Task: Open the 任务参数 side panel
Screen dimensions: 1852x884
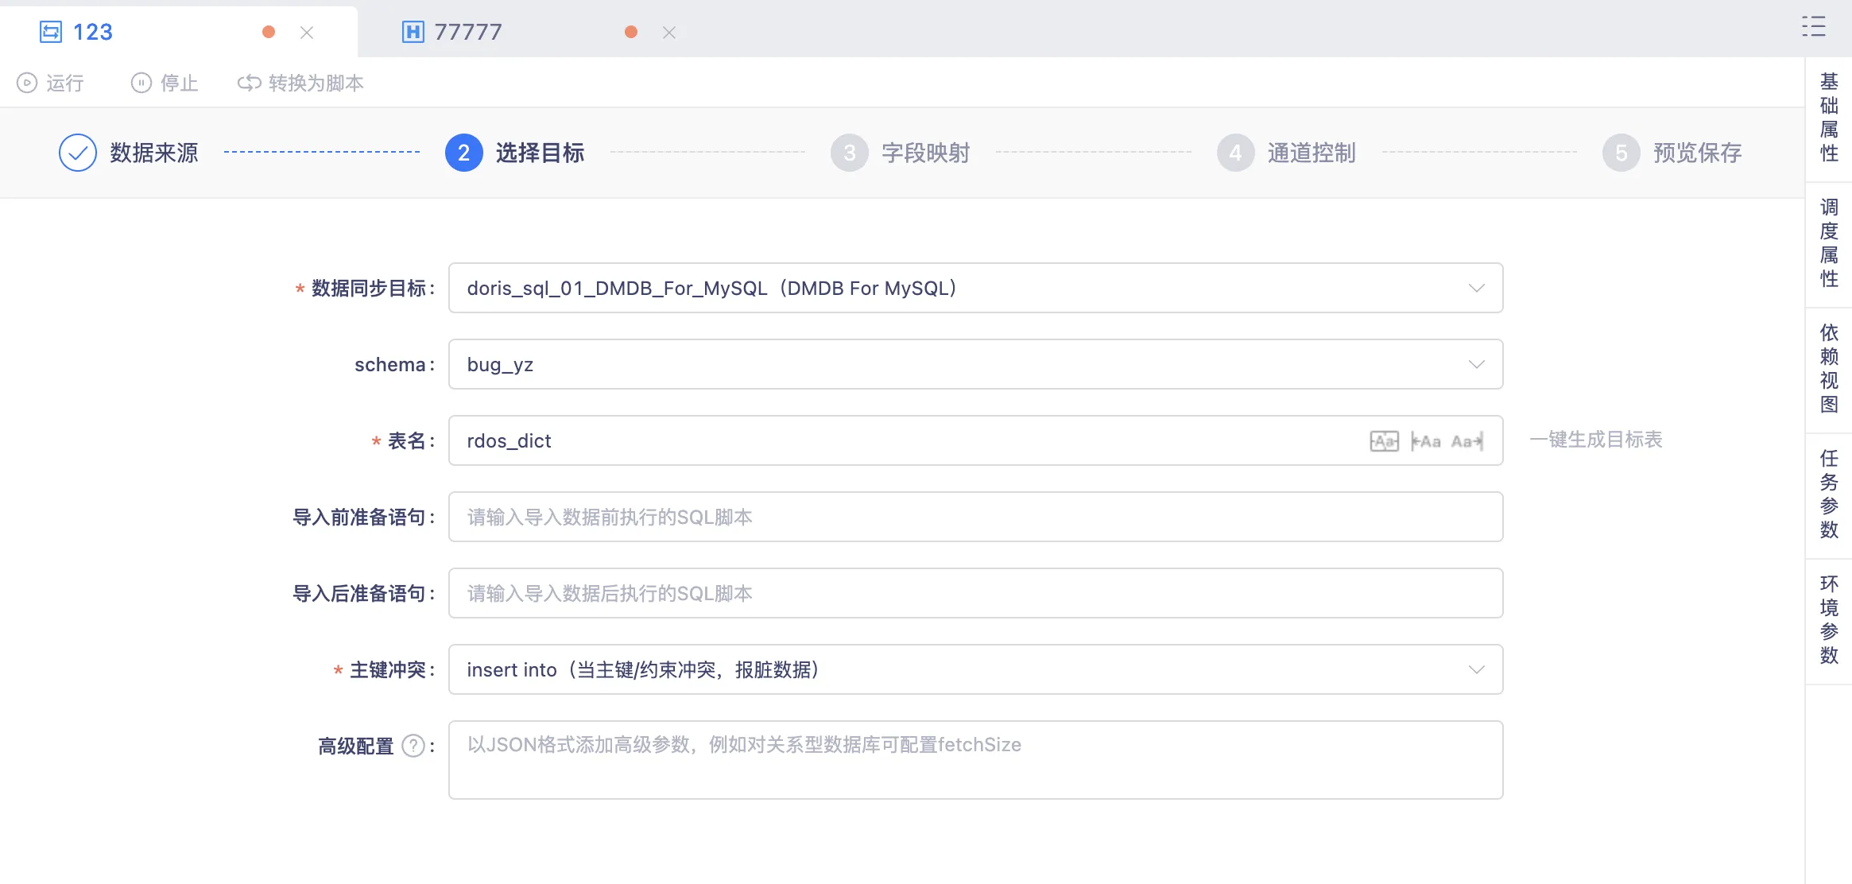Action: point(1829,494)
